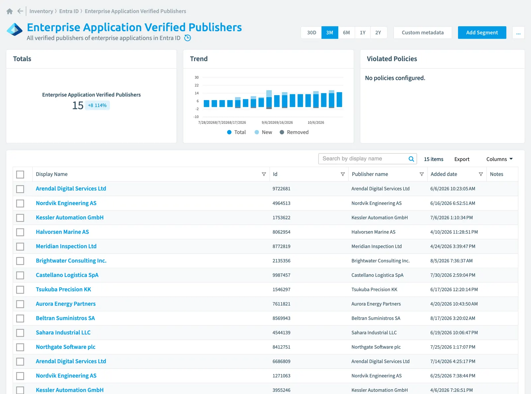Select the 3M time range
This screenshot has height=394, width=531.
pos(330,32)
